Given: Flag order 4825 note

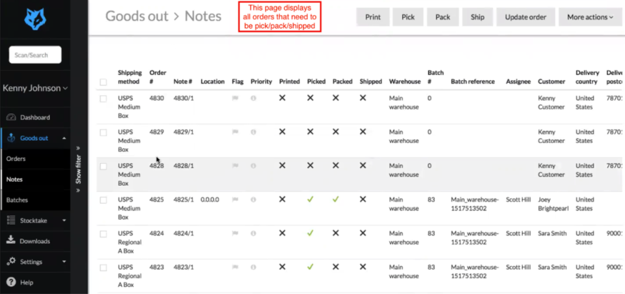Looking at the screenshot, I should click(235, 200).
